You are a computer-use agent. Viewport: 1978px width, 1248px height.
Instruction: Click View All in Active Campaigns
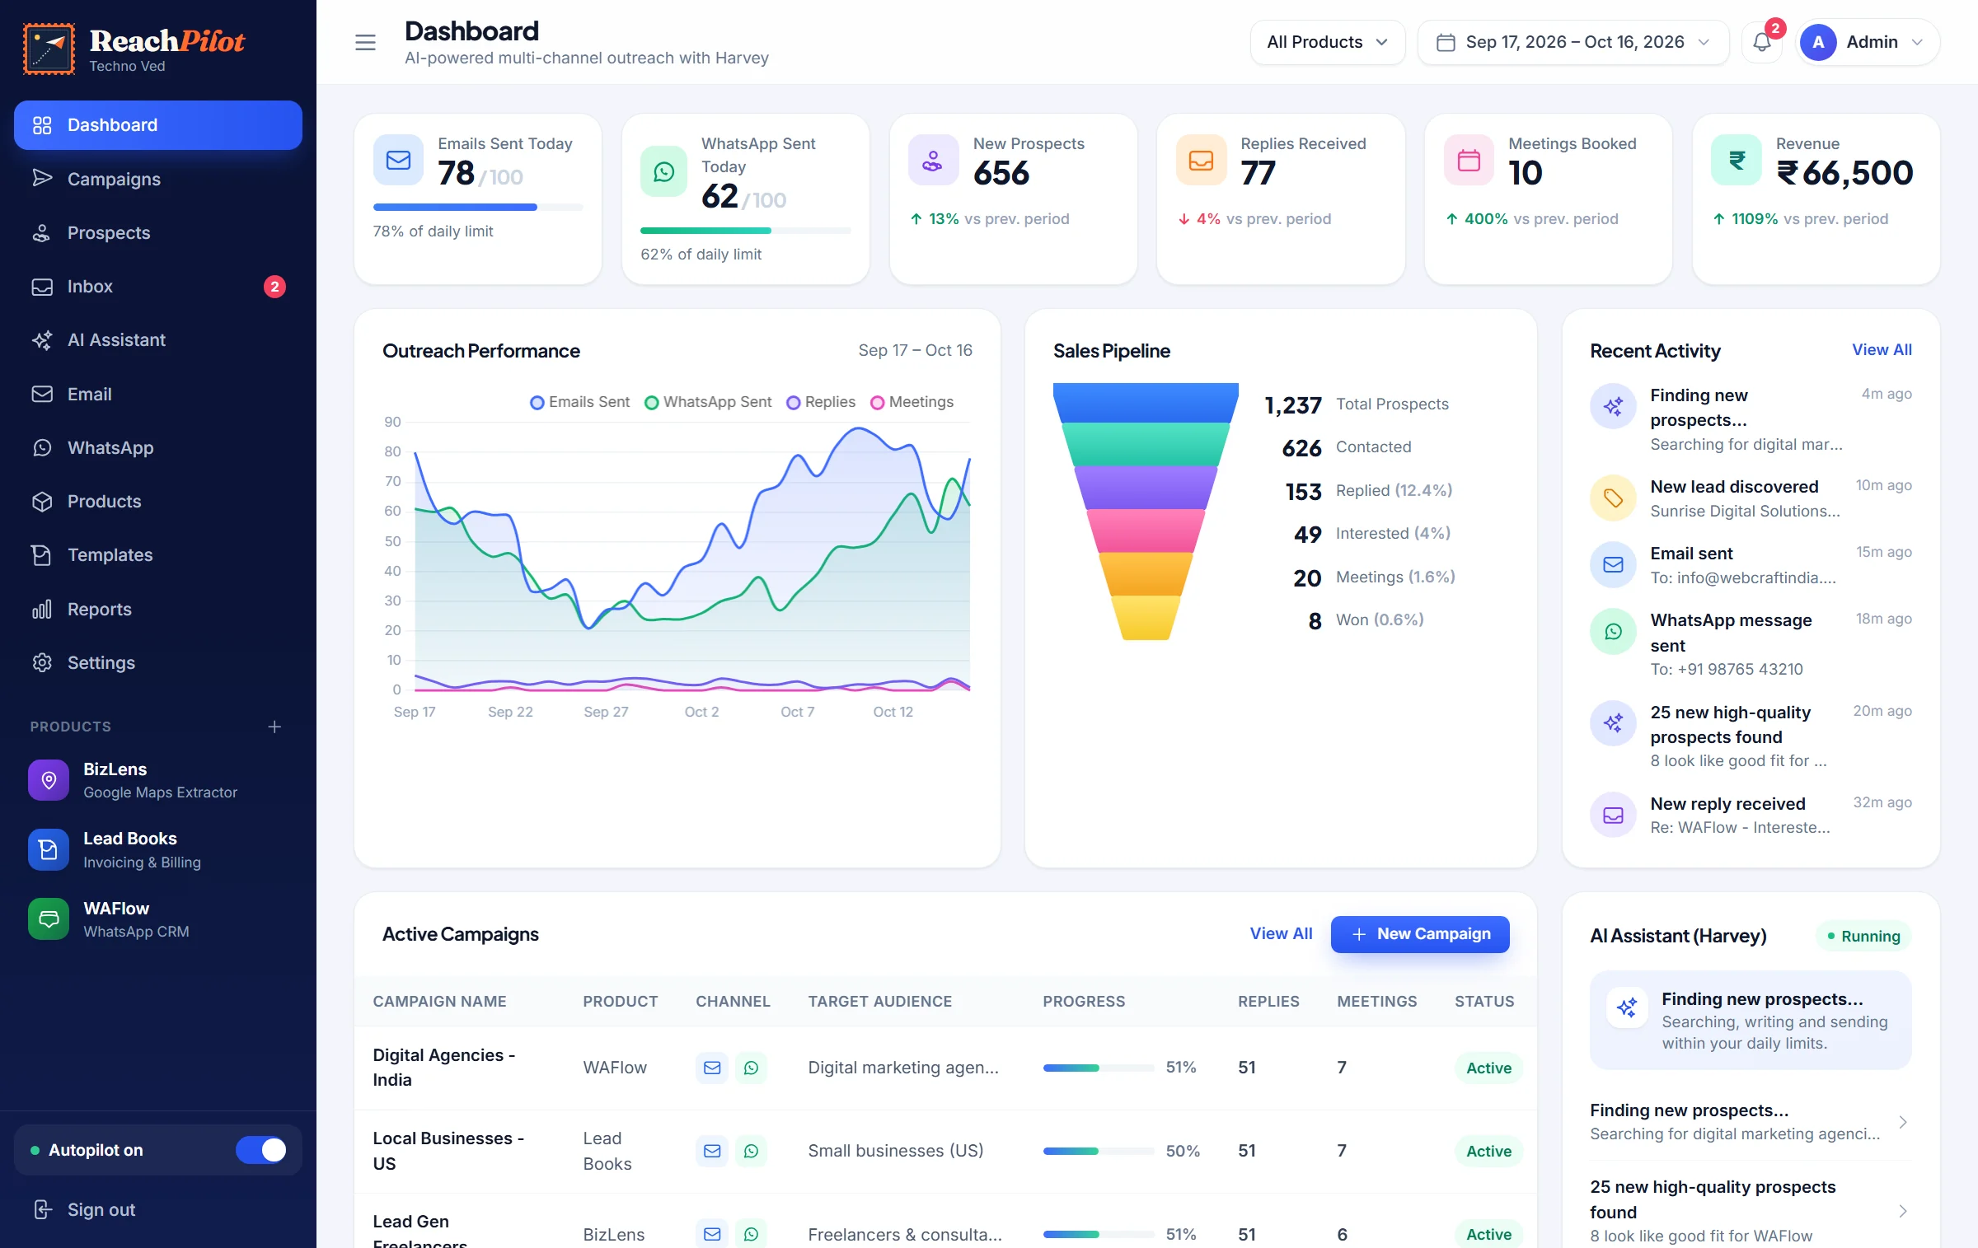1281,933
